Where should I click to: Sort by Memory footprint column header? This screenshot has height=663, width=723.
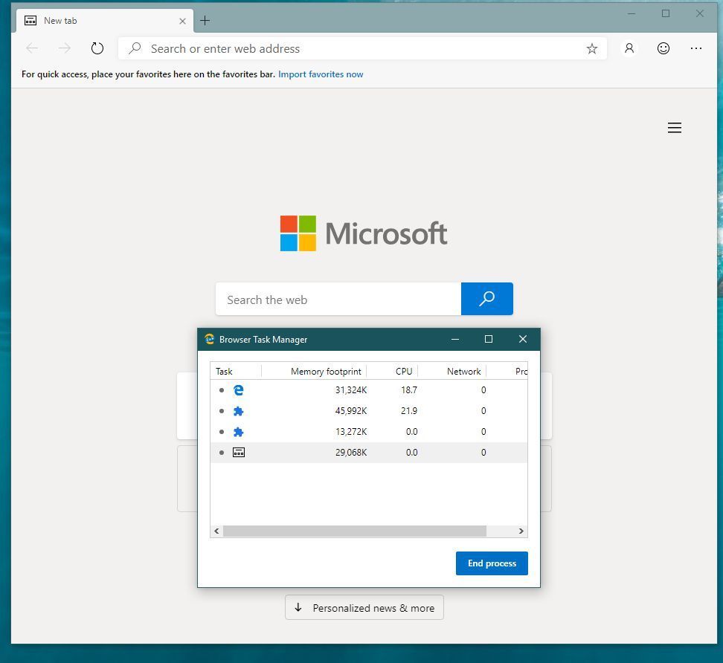[314, 372]
